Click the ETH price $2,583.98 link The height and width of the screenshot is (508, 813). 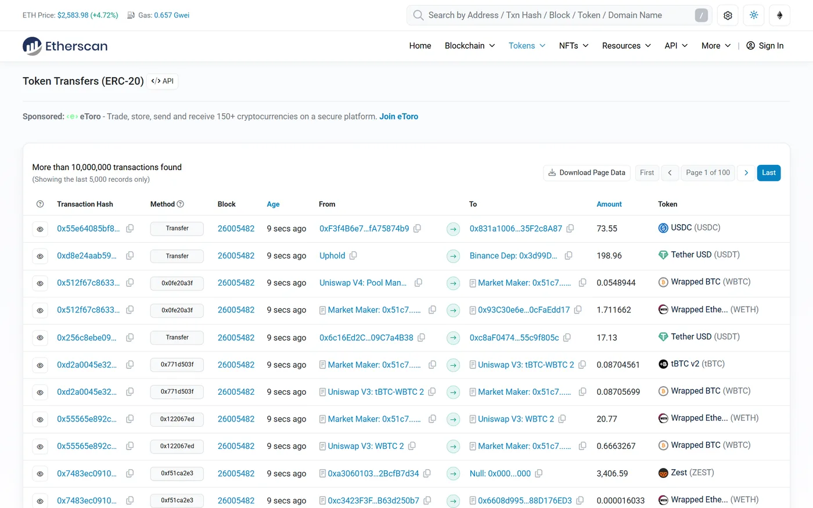[88, 15]
